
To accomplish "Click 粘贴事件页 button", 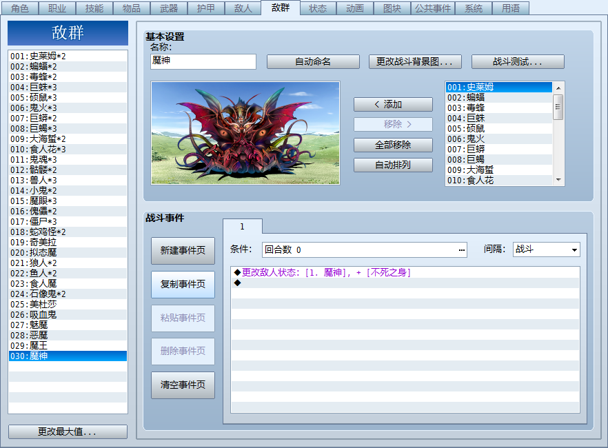I will (x=183, y=318).
